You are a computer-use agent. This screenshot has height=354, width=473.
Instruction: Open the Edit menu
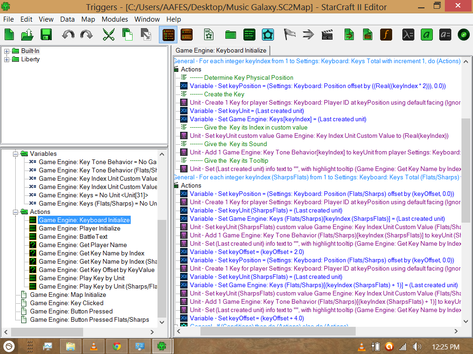coord(26,19)
